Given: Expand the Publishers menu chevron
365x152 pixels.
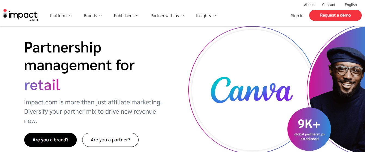Looking at the screenshot, I should (137, 16).
